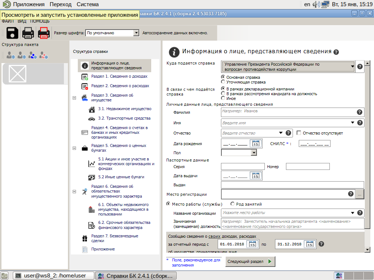Image resolution: width=374 pixels, height=280 pixels.
Task: Open Раздел 2. Сведения о расходах
Action: [x=120, y=86]
